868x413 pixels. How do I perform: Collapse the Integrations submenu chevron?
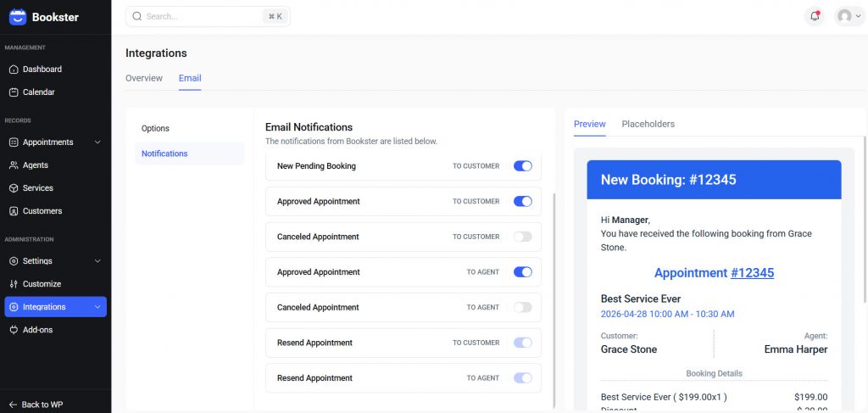97,307
